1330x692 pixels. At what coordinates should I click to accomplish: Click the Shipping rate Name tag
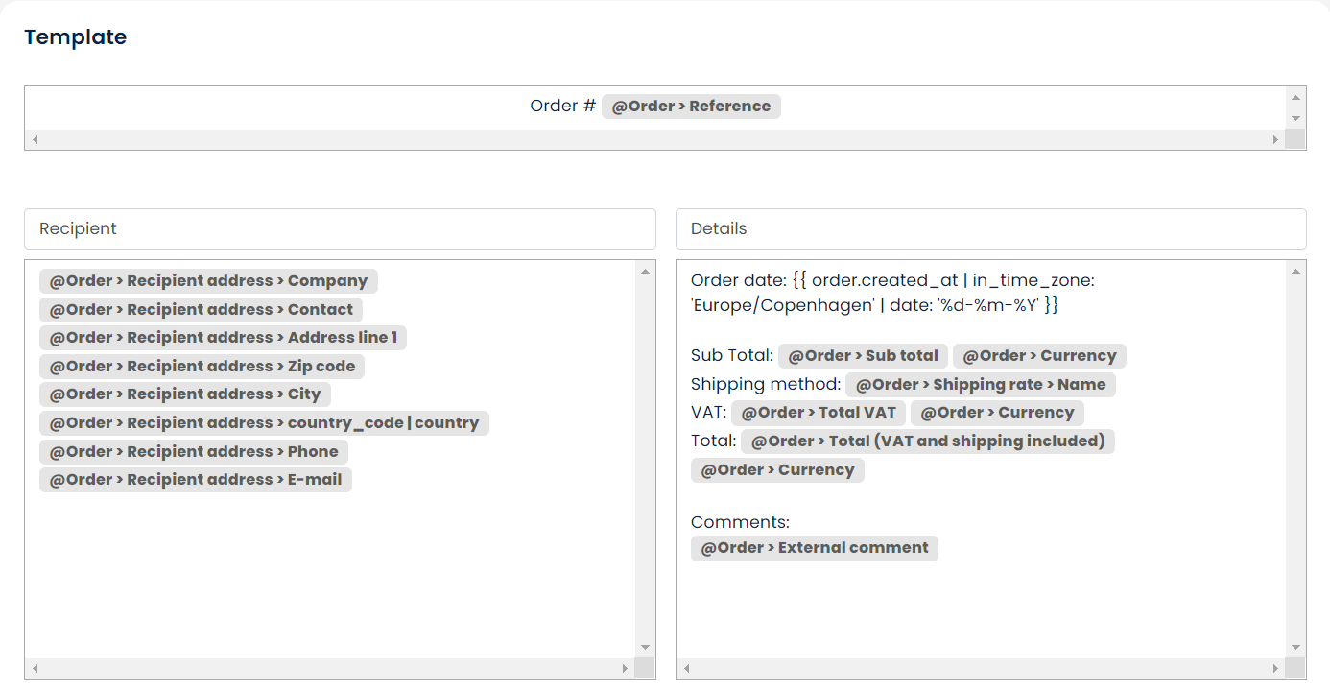980,385
